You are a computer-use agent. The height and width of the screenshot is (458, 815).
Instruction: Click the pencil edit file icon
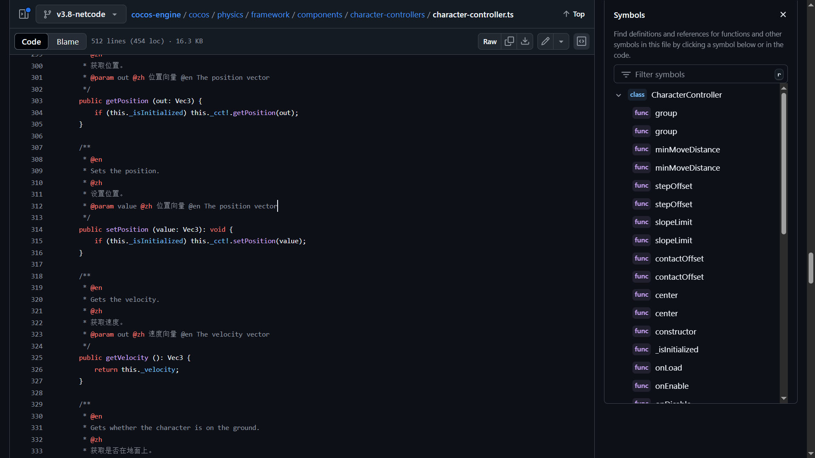[545, 41]
